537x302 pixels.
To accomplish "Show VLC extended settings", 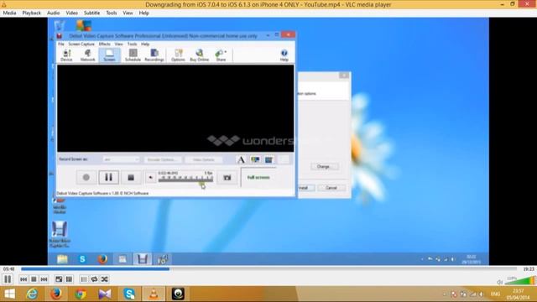I will click(69, 279).
